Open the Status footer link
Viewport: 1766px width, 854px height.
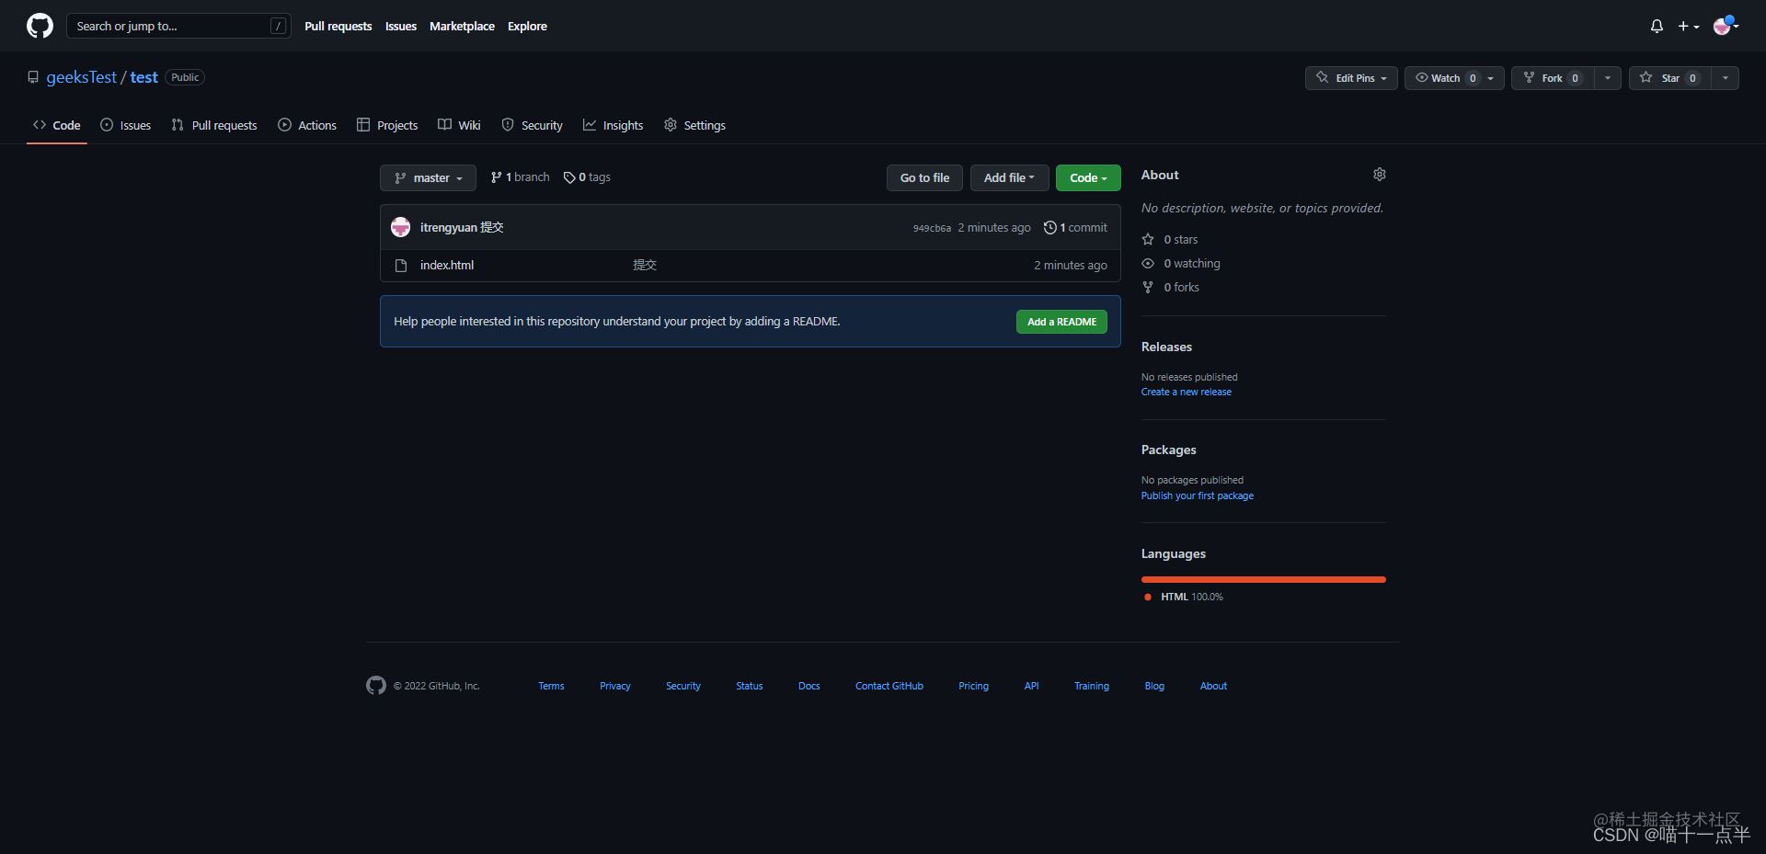750,686
